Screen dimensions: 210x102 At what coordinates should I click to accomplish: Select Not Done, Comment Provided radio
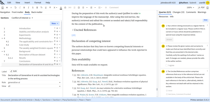[x=167, y=94]
